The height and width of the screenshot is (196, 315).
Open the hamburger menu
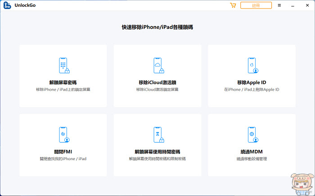pos(279,5)
